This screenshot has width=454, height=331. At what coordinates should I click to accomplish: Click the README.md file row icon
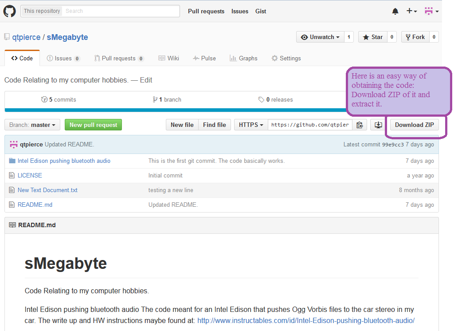[x=12, y=205]
